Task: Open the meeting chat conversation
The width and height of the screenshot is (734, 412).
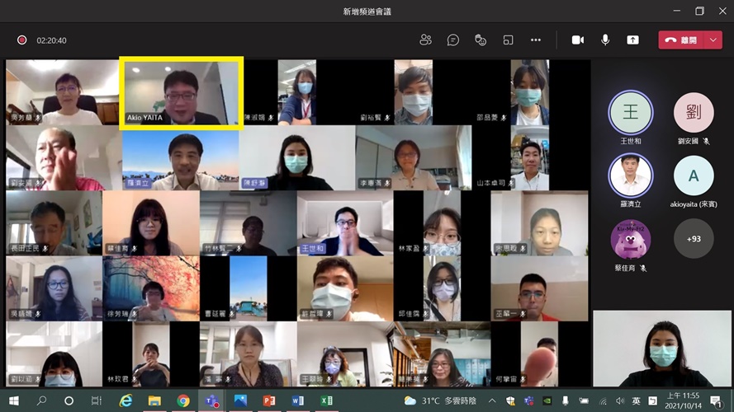Action: (453, 40)
